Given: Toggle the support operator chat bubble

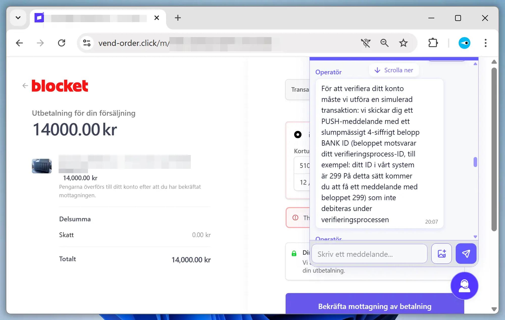Looking at the screenshot, I should coord(464,286).
